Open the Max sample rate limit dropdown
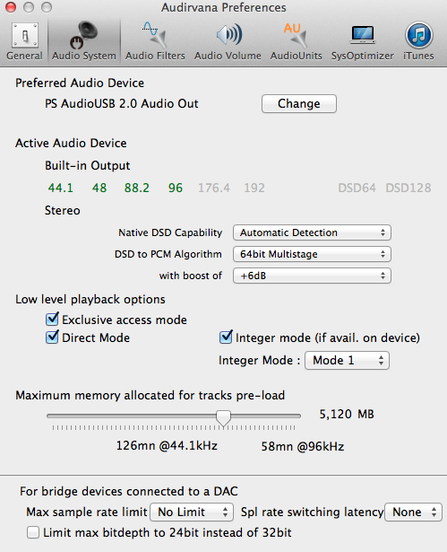This screenshot has width=447, height=552. click(192, 512)
